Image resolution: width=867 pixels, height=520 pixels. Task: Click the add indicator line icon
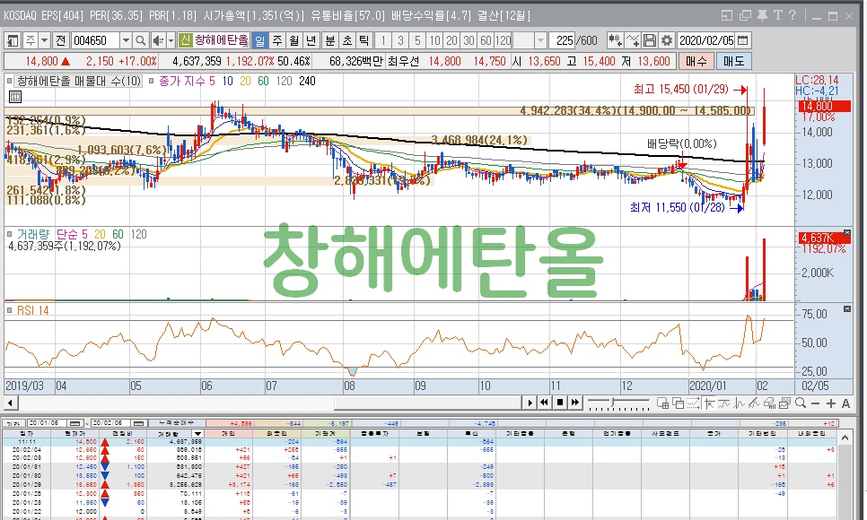[x=633, y=40]
